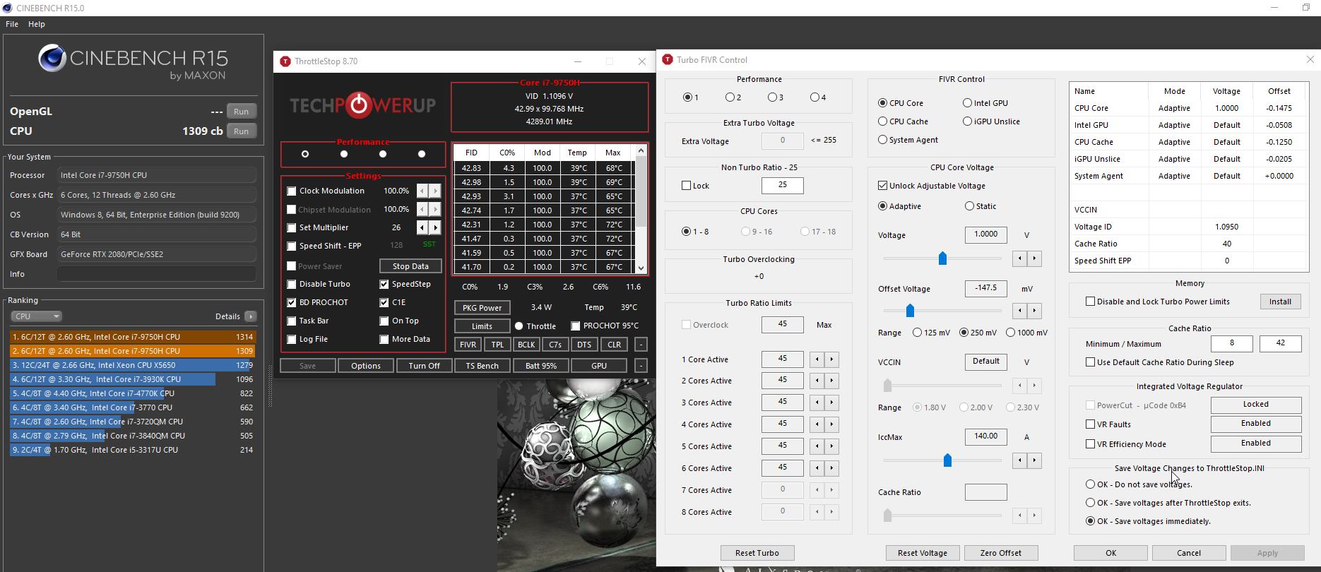Open the Help menu
The width and height of the screenshot is (1321, 572).
(x=37, y=24)
